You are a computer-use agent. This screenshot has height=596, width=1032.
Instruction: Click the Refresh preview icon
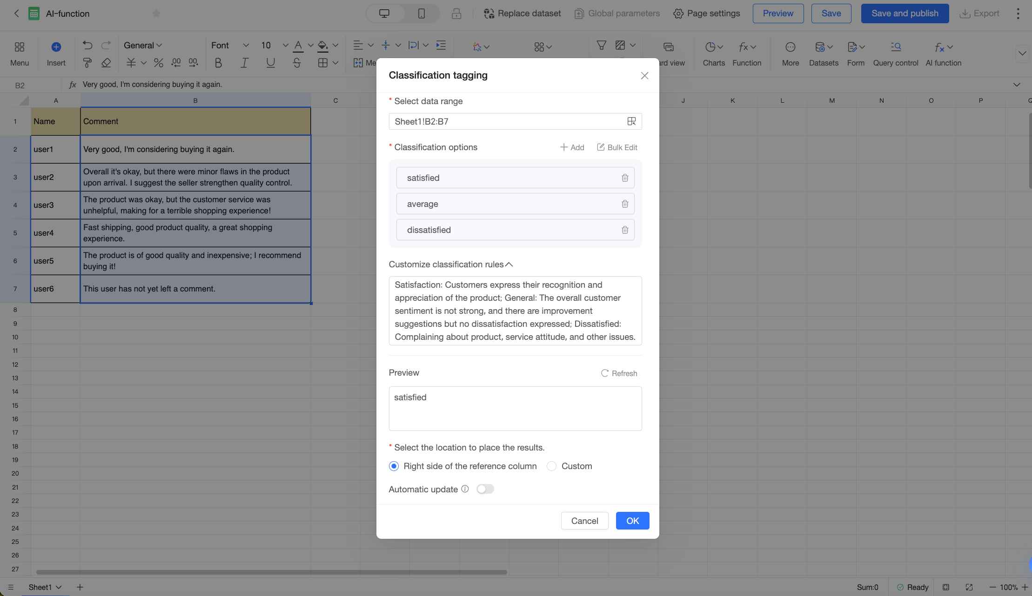pyautogui.click(x=604, y=373)
